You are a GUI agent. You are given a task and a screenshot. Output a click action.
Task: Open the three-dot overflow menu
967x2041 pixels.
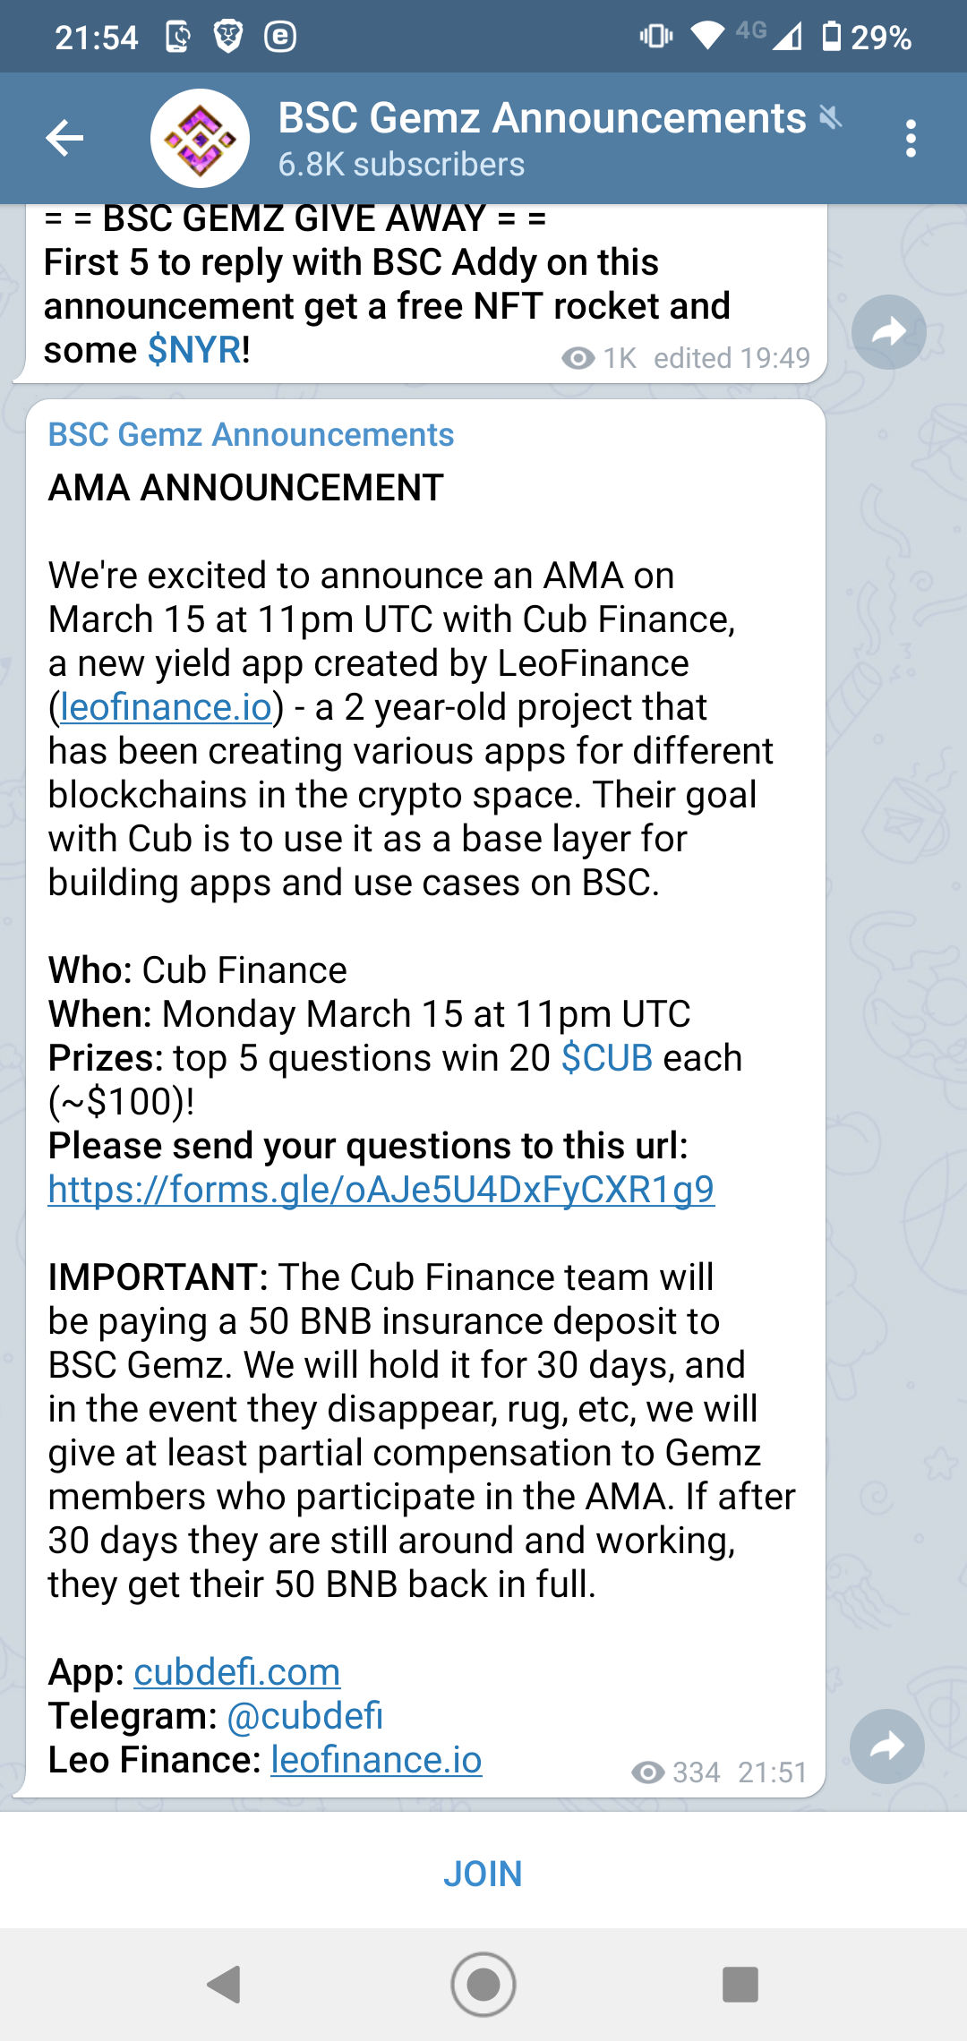[x=911, y=139]
